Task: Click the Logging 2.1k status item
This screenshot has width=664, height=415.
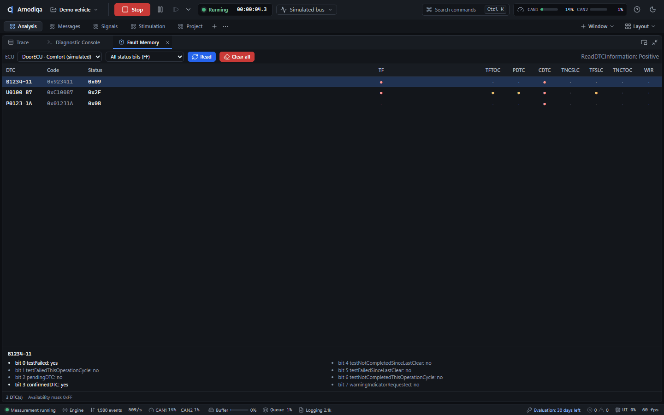Action: click(315, 410)
